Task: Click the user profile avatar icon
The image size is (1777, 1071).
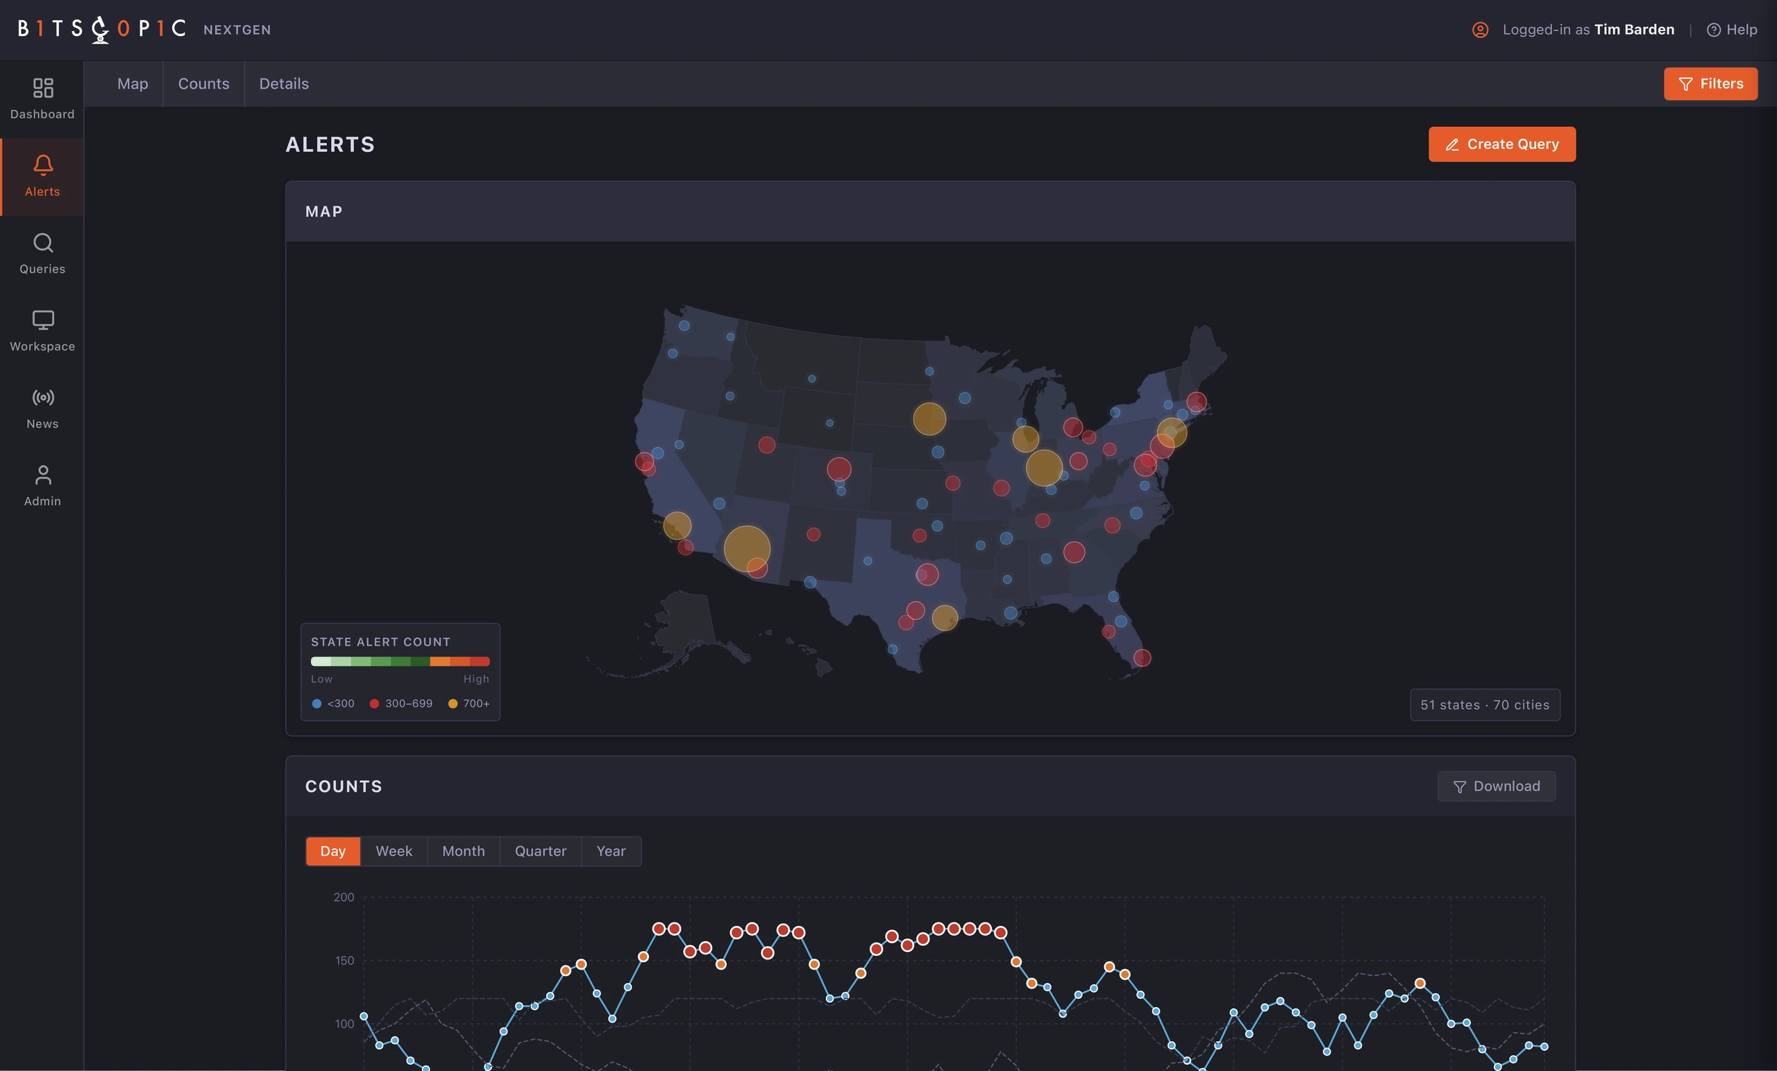Action: 1480,30
